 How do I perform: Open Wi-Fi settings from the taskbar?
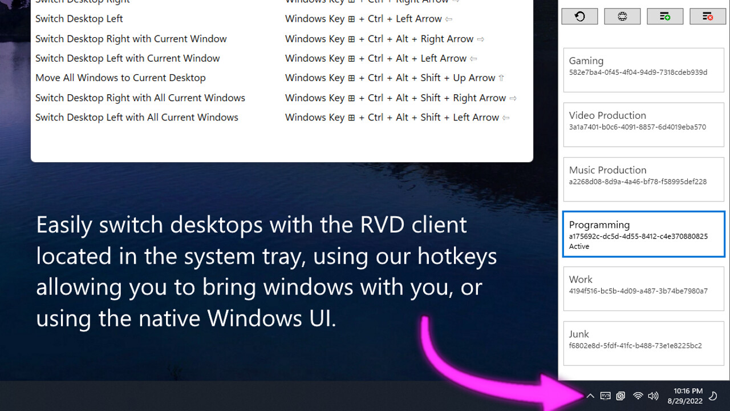point(637,396)
